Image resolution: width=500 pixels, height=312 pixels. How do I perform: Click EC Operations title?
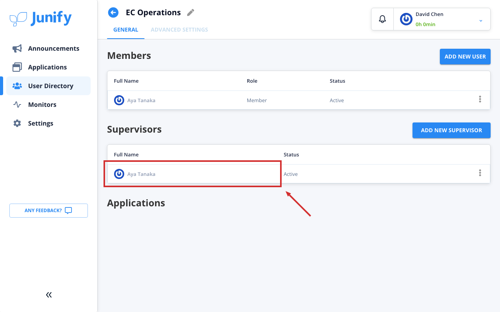coord(153,12)
